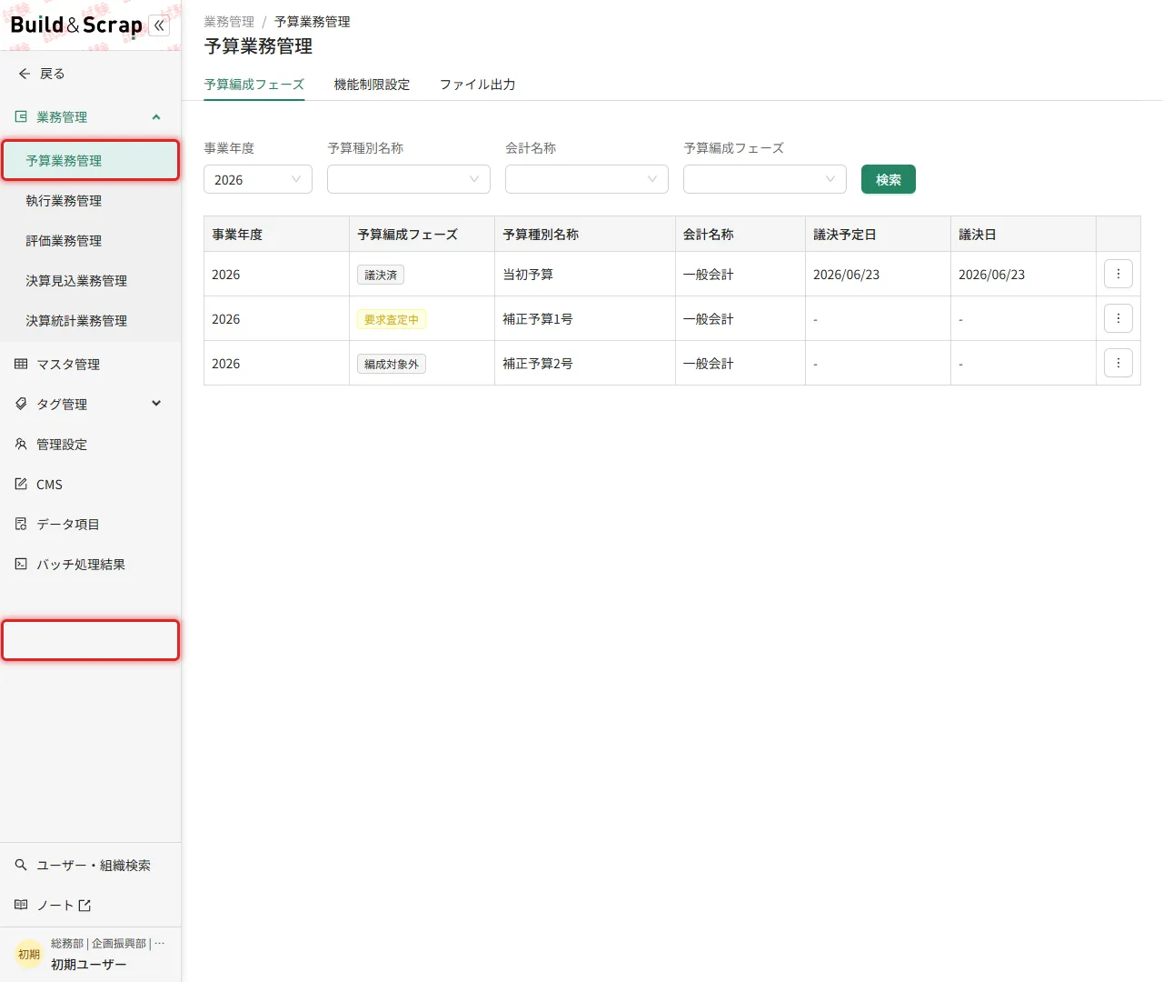Click the green 検索 button
The image size is (1163, 982).
(889, 179)
